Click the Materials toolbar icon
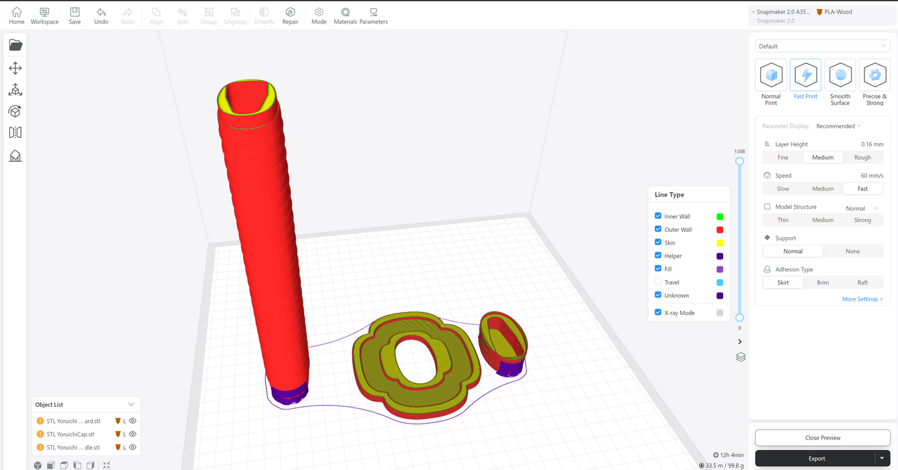Viewport: 898px width, 470px height. 345,15
